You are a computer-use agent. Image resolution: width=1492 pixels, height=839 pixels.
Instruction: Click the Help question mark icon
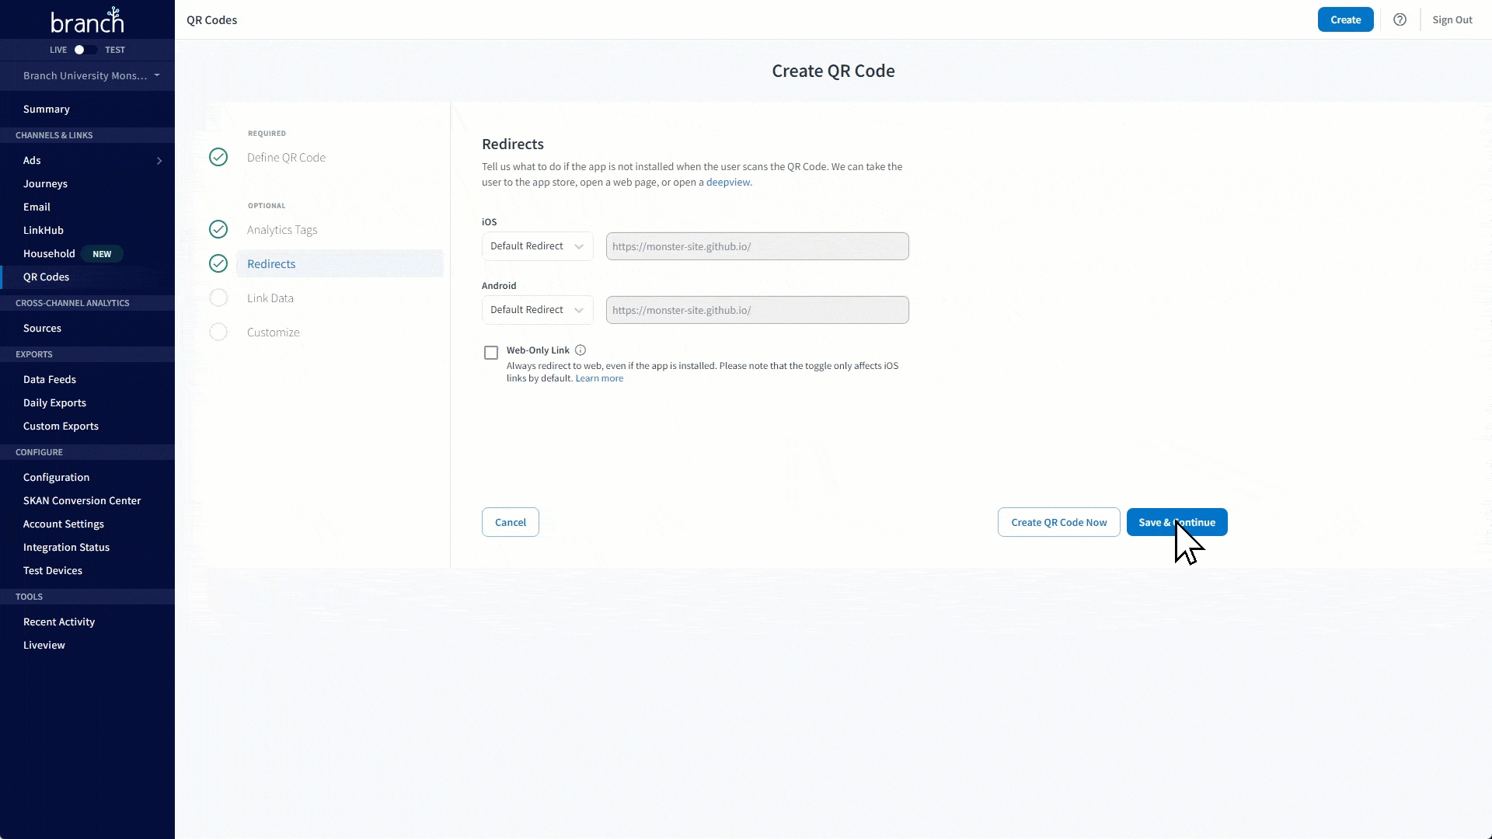pos(1400,19)
